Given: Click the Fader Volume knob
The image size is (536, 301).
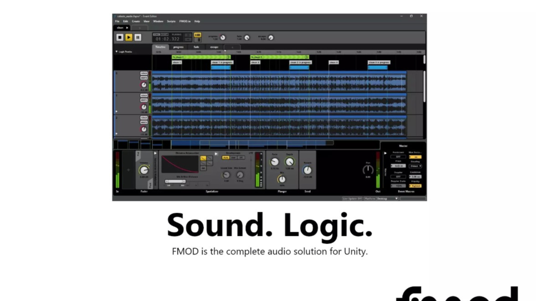Looking at the screenshot, I should coord(144,170).
